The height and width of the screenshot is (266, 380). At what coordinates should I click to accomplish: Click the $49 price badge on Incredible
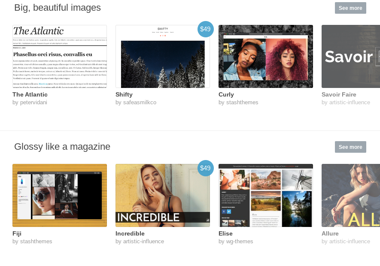pos(206,168)
